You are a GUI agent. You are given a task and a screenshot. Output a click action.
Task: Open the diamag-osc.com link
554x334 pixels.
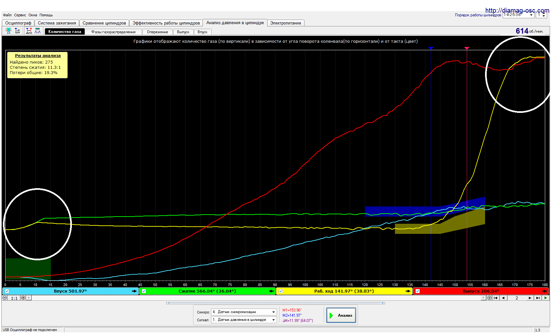tap(517, 10)
